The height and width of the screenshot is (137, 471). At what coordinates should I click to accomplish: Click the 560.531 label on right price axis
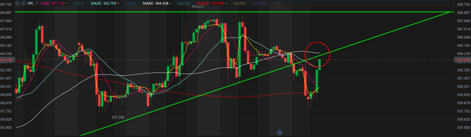tap(463, 87)
